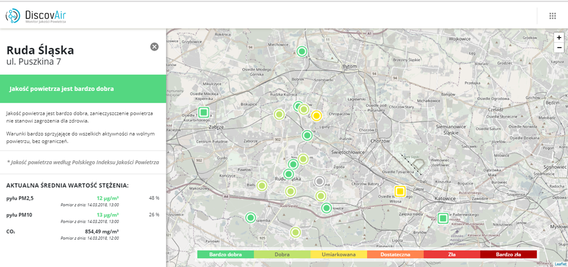Click the DiscovAir logo
This screenshot has width=568, height=267.
click(x=36, y=16)
